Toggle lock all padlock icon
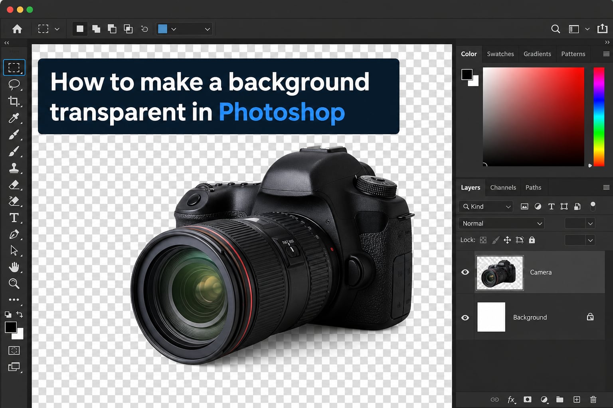The height and width of the screenshot is (408, 613). [532, 240]
